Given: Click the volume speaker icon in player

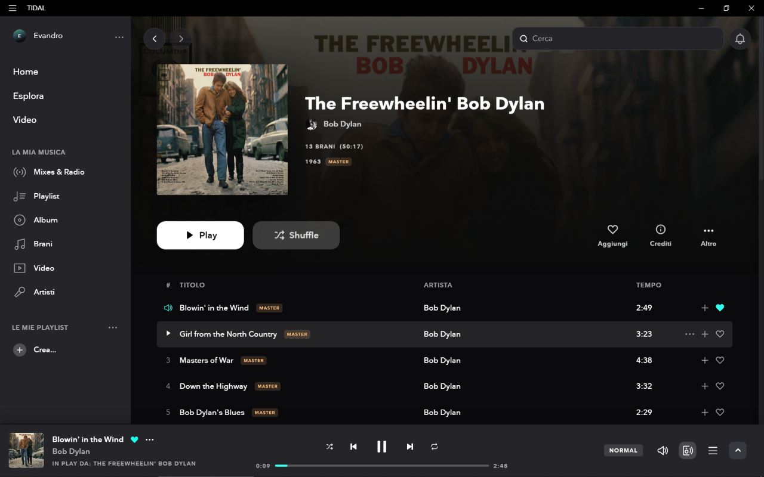Looking at the screenshot, I should click(x=663, y=450).
